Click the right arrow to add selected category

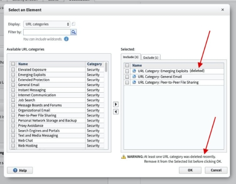point(116,104)
